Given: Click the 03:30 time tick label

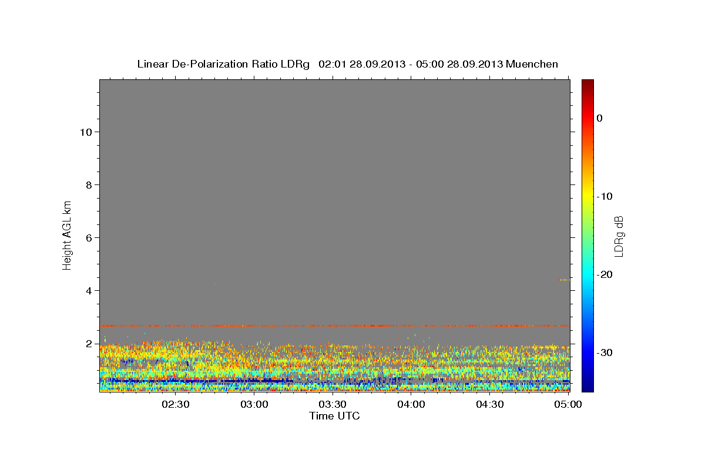Looking at the screenshot, I should pos(333,404).
